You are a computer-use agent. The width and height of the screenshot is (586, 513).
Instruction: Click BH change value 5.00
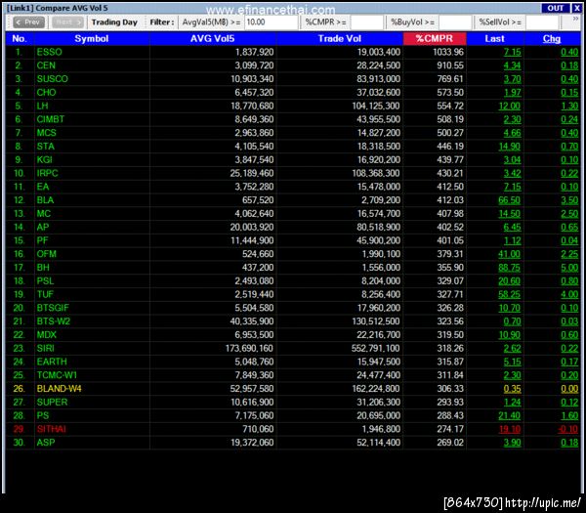point(569,268)
